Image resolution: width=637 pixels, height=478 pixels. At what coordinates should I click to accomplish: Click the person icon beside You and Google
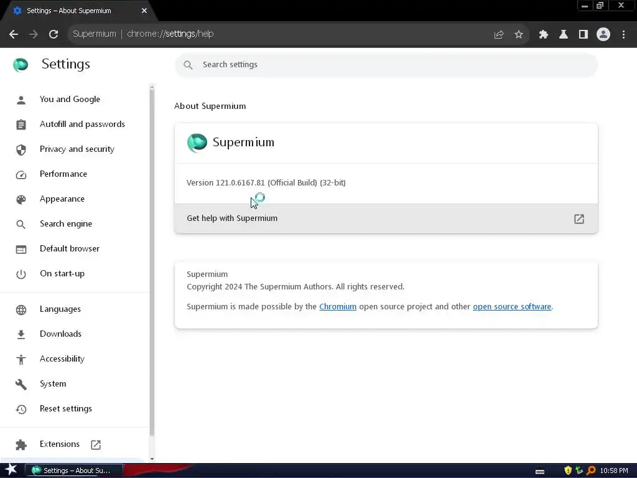tap(21, 100)
